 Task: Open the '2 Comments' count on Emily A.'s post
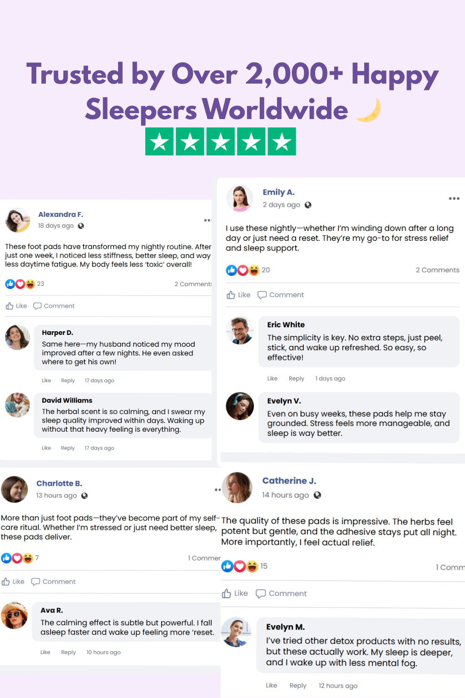pyautogui.click(x=437, y=270)
